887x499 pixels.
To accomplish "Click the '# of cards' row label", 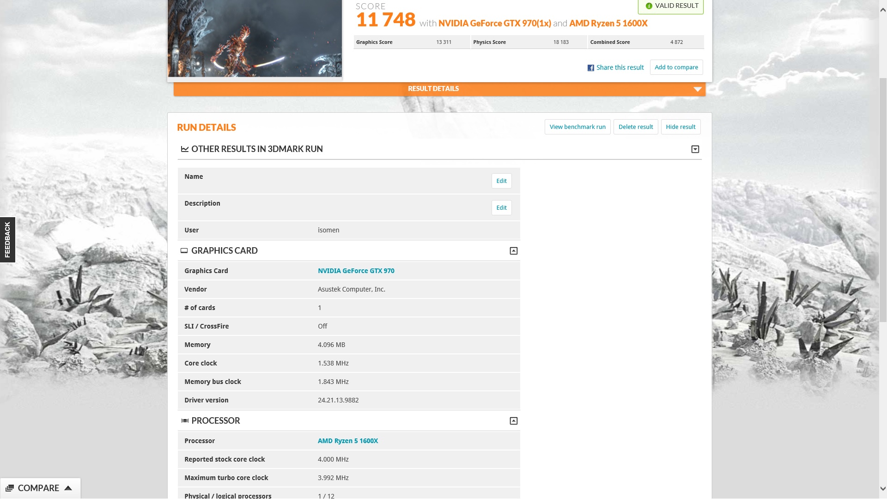I will click(x=200, y=308).
